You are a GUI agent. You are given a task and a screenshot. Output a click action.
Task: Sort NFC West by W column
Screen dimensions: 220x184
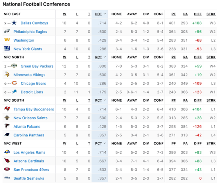64,144
